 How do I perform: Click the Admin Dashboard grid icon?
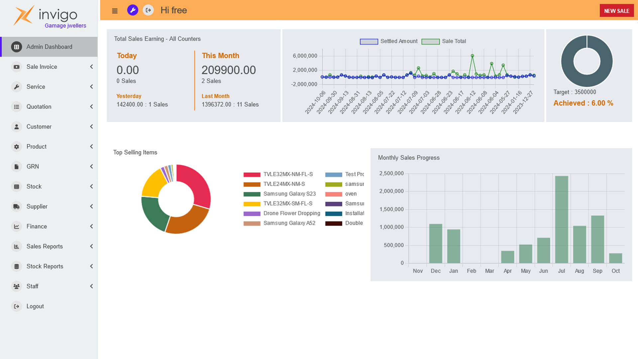coord(17,47)
